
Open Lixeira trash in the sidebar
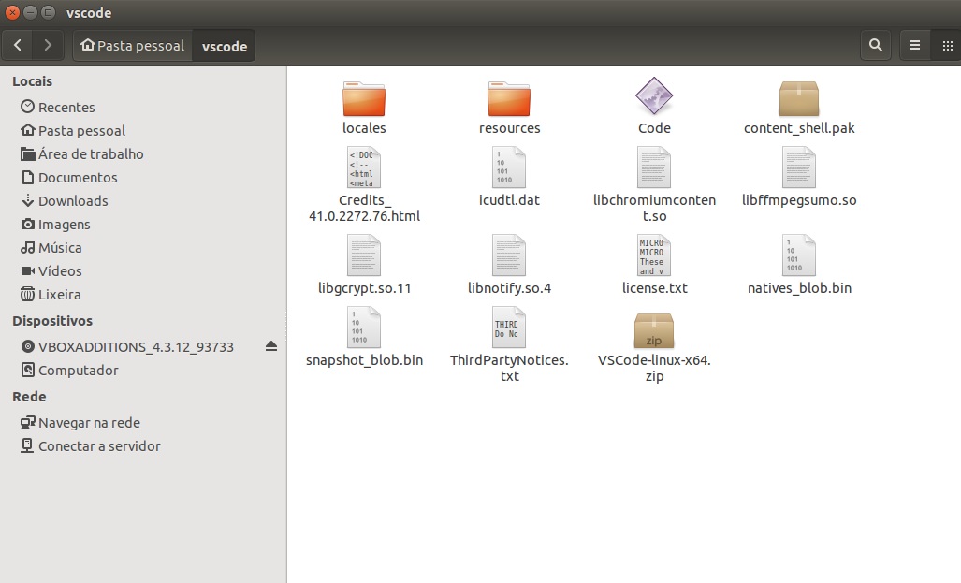59,294
